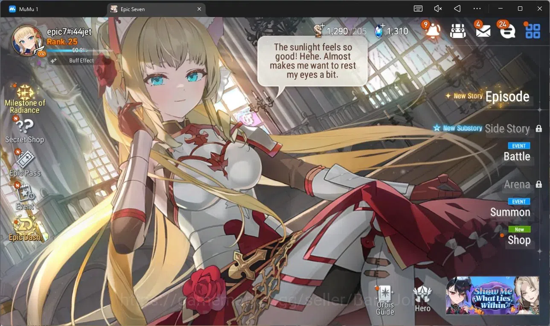
Task: Open the Epic Pass menu
Action: click(25, 164)
